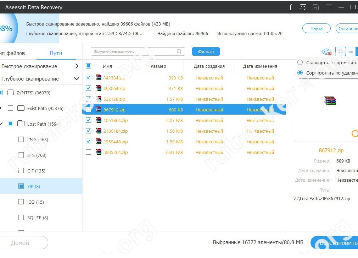
Task: Check the 5805264.zip checkbox
Action: 88,152
